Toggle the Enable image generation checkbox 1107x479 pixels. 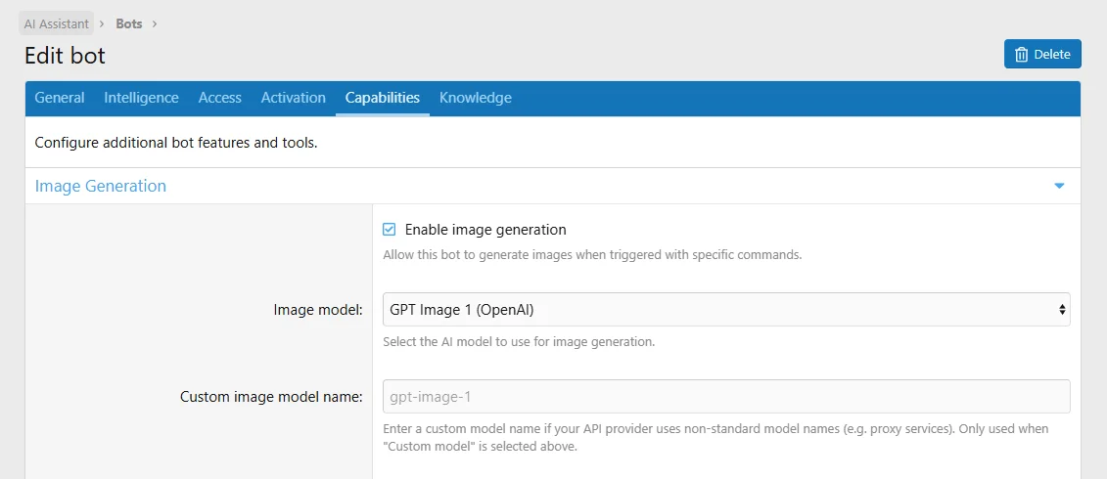[389, 230]
